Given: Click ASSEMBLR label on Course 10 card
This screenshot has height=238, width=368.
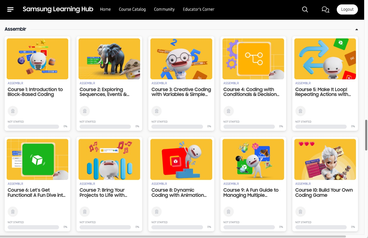Looking at the screenshot, I should point(303,184).
